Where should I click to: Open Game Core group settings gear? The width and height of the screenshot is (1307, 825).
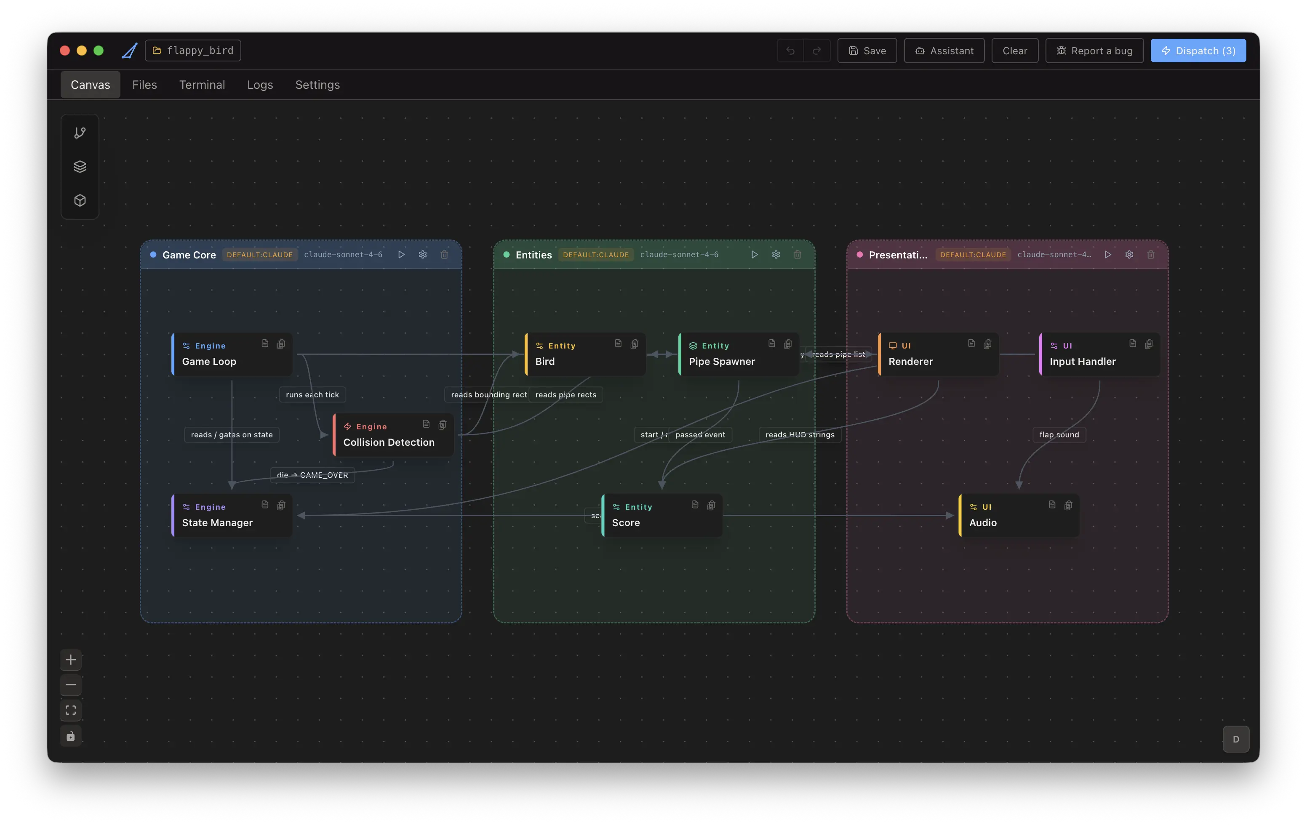(423, 254)
